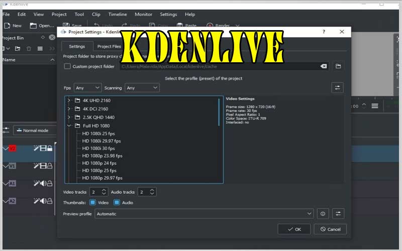402x251 pixels.
Task: Open the dialog help question mark
Action: [324, 32]
